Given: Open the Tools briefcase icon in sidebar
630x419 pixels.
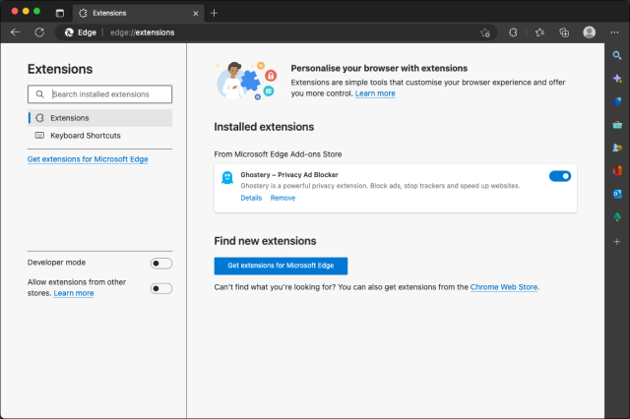Looking at the screenshot, I should tap(617, 124).
